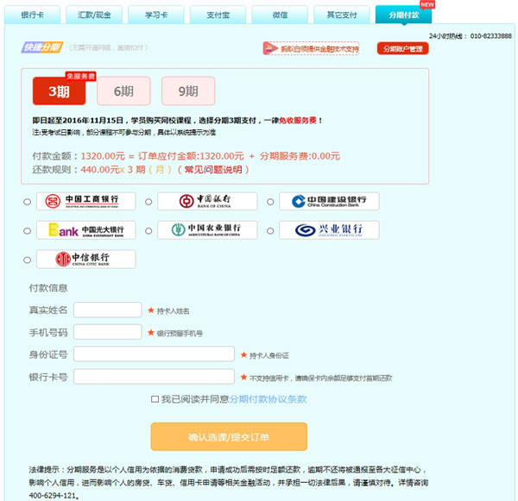Viewport: 518px width, 501px height.
Task: Select the 兴业银行 radio button
Action: 270,231
